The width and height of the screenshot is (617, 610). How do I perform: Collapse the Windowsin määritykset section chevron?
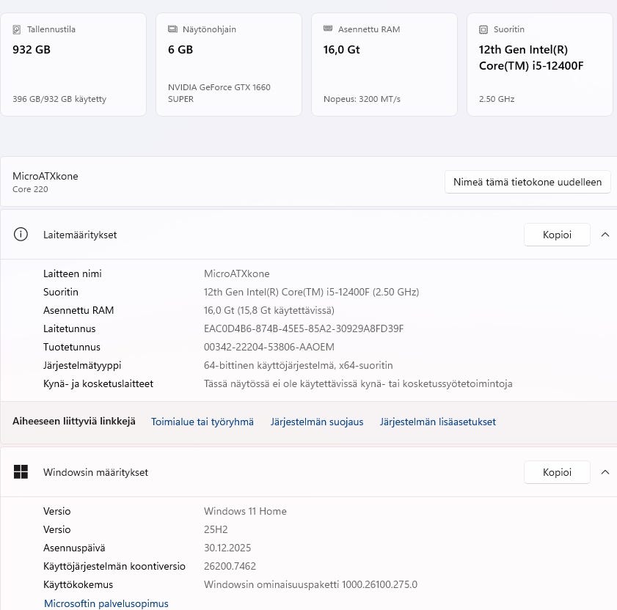point(605,472)
